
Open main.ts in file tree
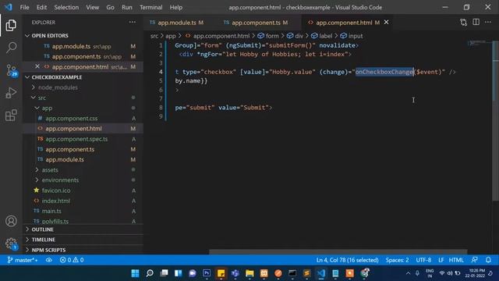click(x=51, y=211)
